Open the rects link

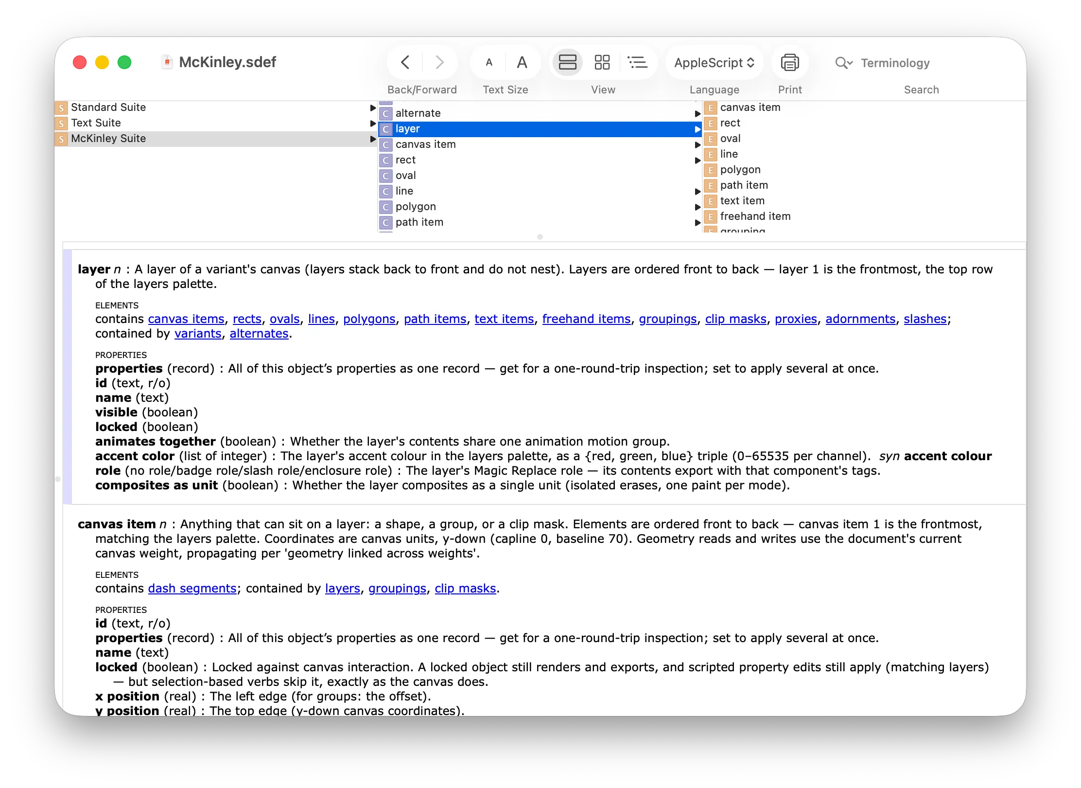click(x=247, y=319)
